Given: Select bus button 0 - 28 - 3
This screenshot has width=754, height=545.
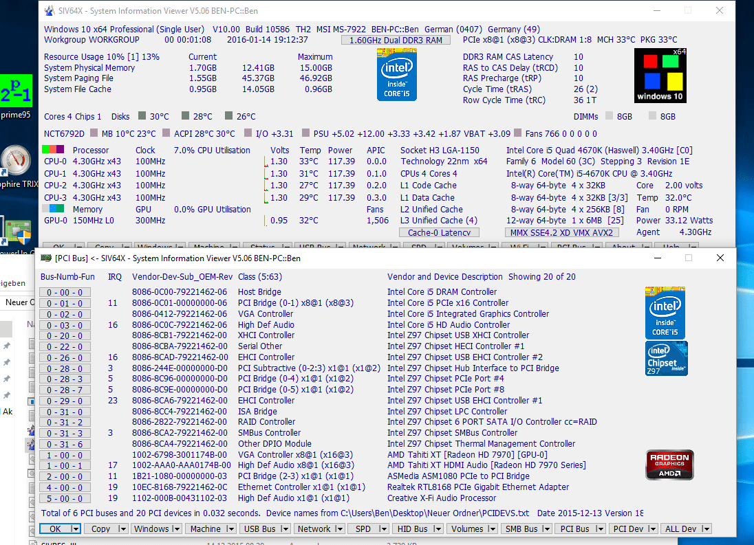Looking at the screenshot, I should tap(65, 379).
